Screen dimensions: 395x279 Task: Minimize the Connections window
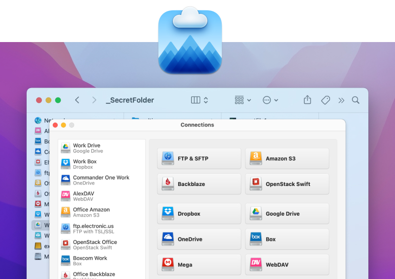click(64, 125)
